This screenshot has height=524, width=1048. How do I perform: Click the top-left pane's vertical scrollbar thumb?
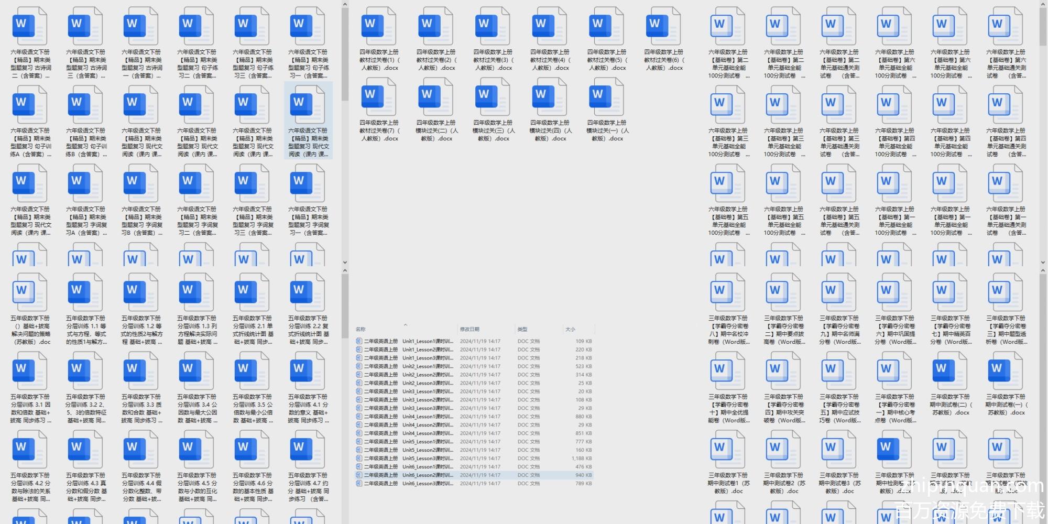[x=345, y=52]
